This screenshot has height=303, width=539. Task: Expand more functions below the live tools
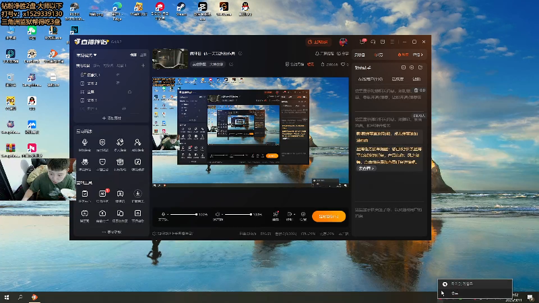[112, 232]
